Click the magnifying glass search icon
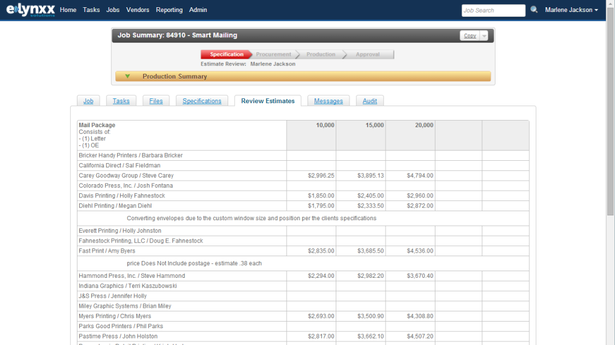615x345 pixels. [534, 10]
